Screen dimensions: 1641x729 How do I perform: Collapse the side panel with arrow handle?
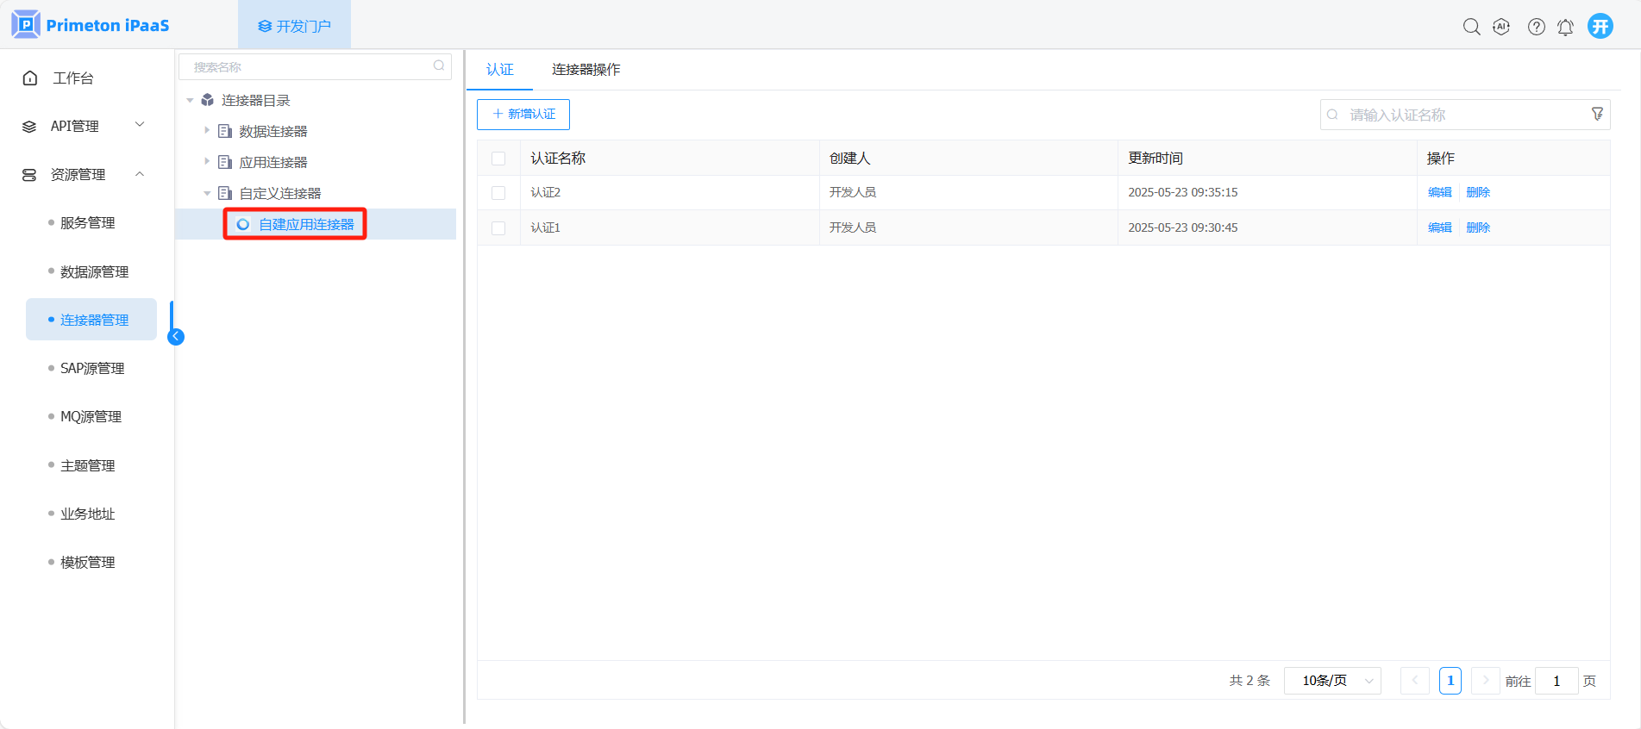pos(176,337)
